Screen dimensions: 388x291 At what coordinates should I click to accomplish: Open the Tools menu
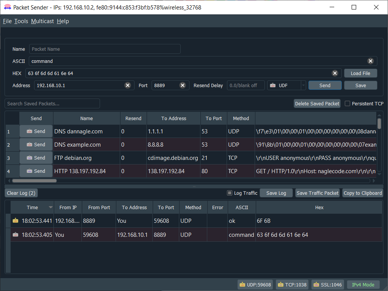[21, 21]
